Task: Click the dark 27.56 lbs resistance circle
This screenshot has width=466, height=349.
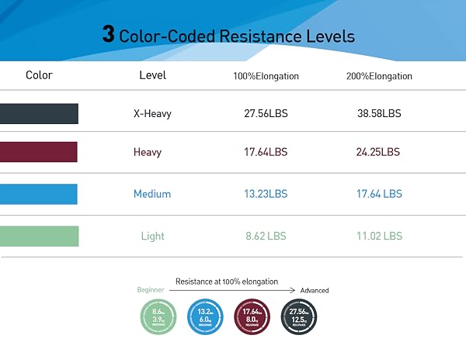Action: coord(299,316)
